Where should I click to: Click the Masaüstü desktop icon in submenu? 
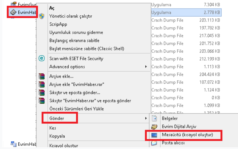154,135
